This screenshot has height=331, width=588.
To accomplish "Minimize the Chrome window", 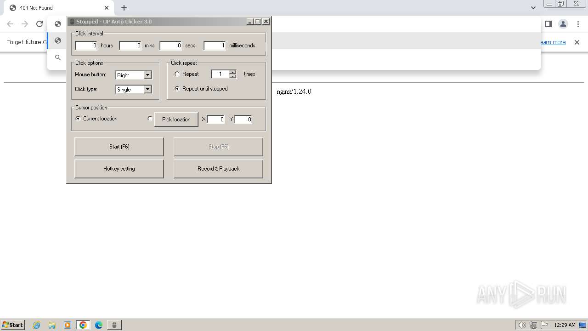I will click(549, 4).
